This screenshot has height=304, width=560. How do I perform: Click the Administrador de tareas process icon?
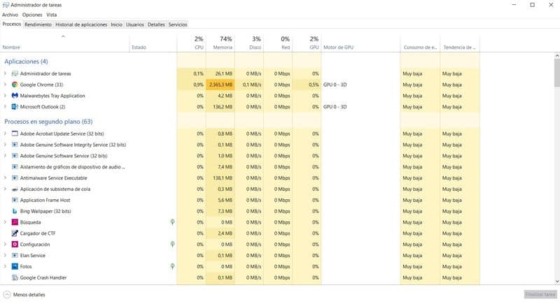click(15, 74)
